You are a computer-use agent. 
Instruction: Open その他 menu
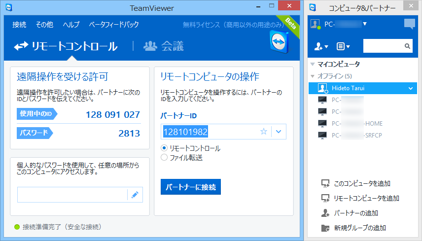tap(44, 25)
